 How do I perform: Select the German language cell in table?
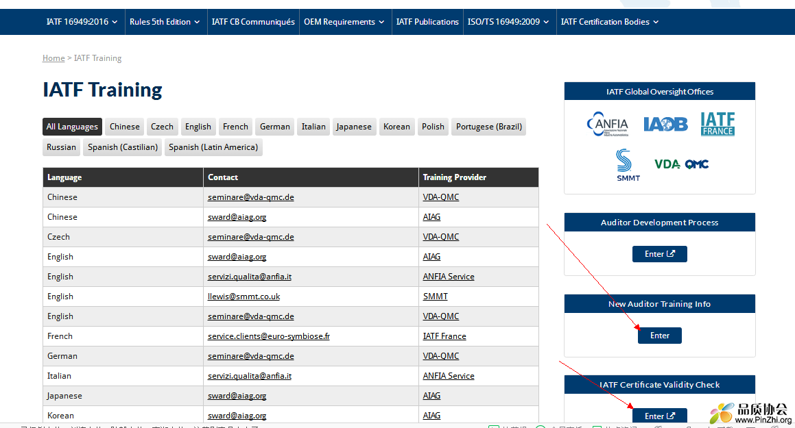(123, 356)
